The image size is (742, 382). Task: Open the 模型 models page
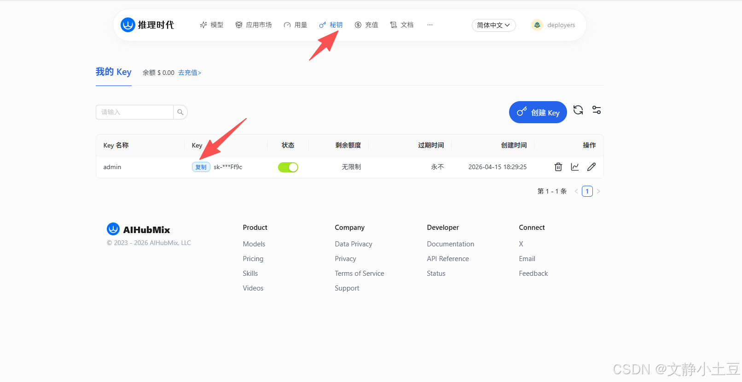(x=212, y=25)
